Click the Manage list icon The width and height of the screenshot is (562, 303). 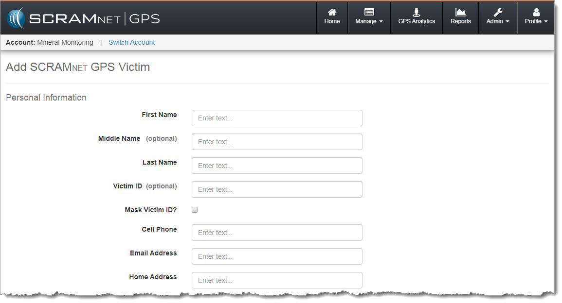pos(369,12)
